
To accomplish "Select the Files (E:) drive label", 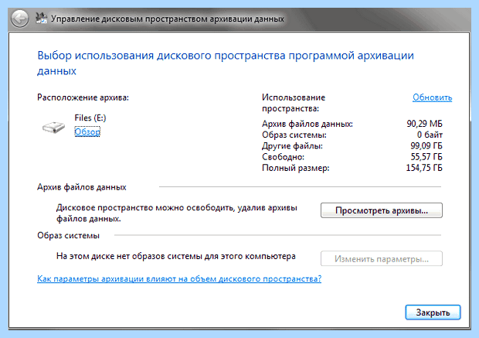I will tap(90, 118).
